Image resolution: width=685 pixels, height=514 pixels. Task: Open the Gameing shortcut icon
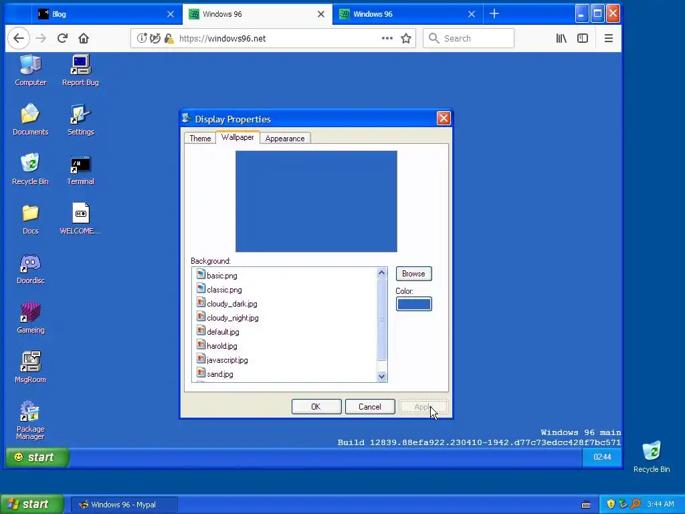click(x=30, y=318)
